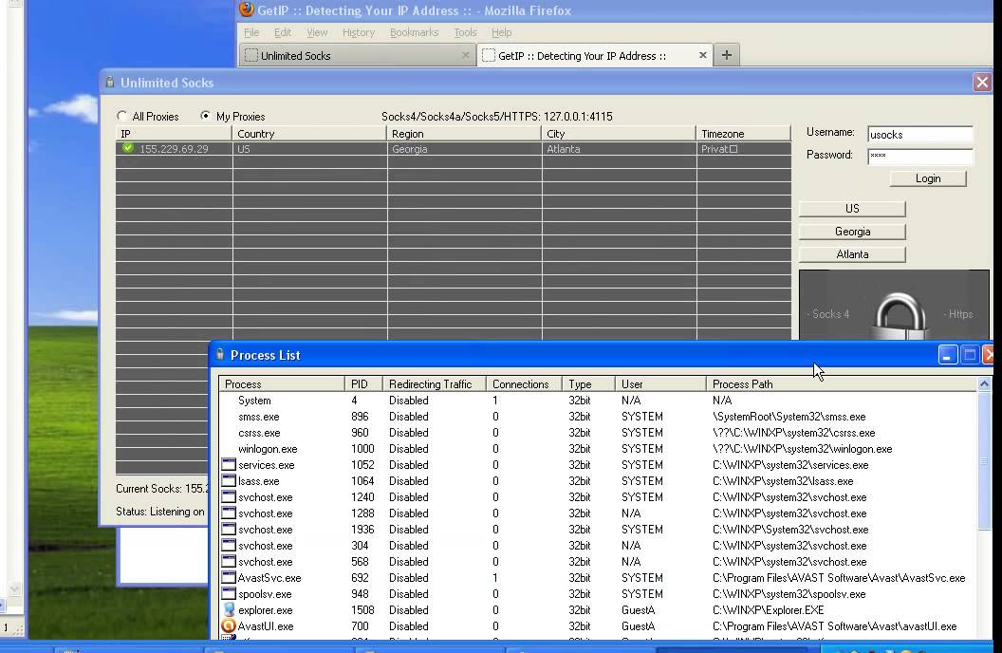Click the Atlanta button
Image resolution: width=1002 pixels, height=653 pixels.
852,254
